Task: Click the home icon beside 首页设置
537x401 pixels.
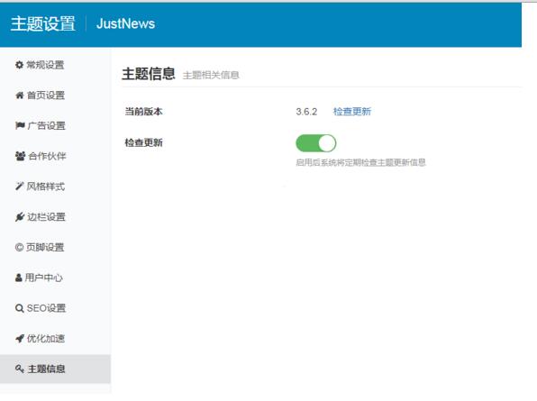Action: (20, 96)
